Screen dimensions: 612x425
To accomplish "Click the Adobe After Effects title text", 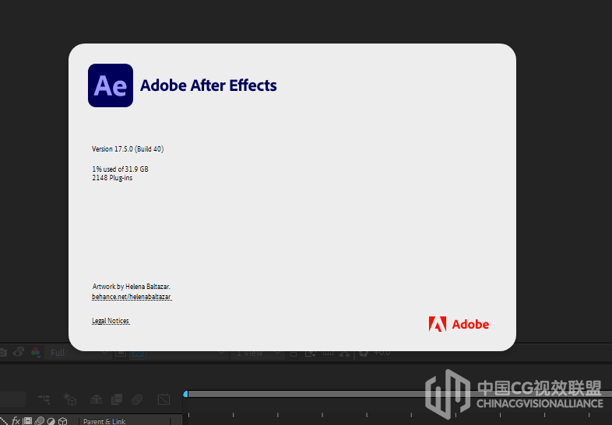I will (209, 85).
